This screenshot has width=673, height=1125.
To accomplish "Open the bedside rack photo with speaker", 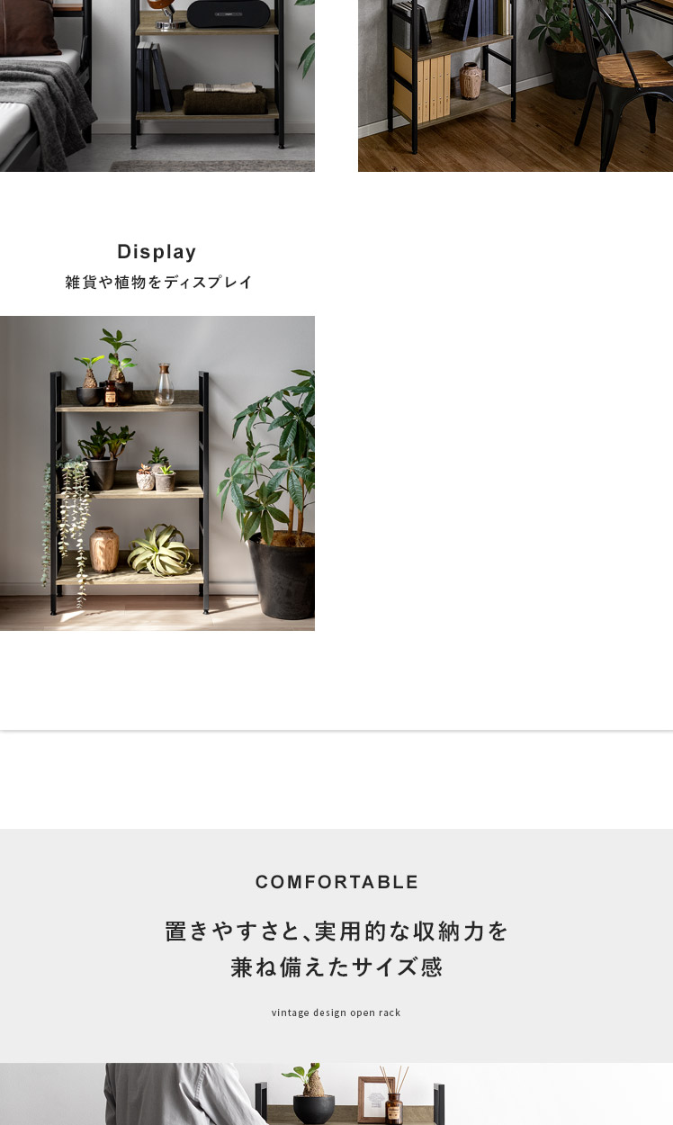I will [157, 85].
